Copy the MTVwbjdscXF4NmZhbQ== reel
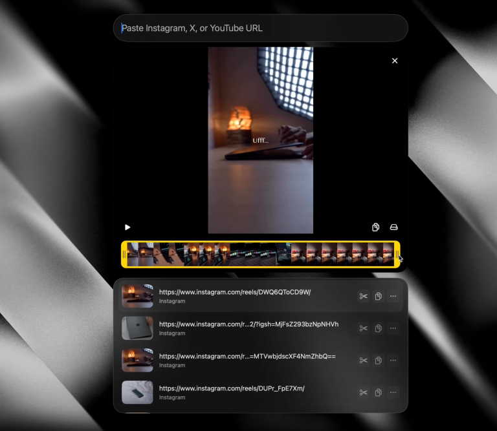Viewport: 497px width, 431px height. pyautogui.click(x=378, y=361)
